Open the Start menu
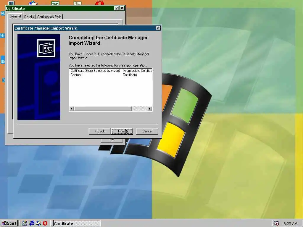This screenshot has width=303, height=227. [x=9, y=223]
